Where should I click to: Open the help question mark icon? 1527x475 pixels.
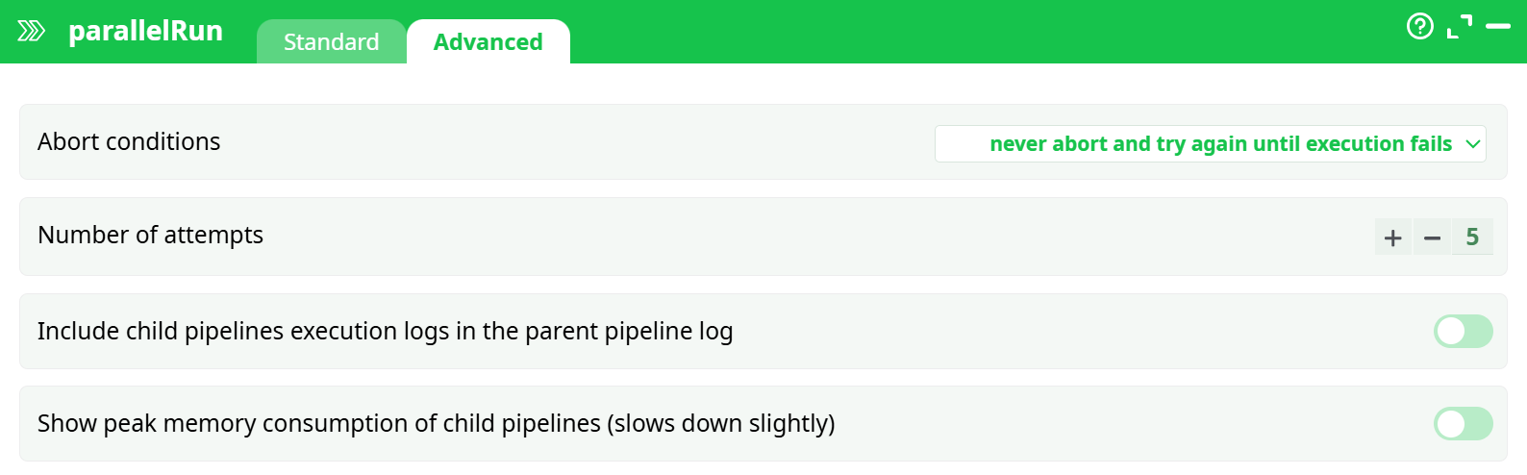tap(1419, 26)
